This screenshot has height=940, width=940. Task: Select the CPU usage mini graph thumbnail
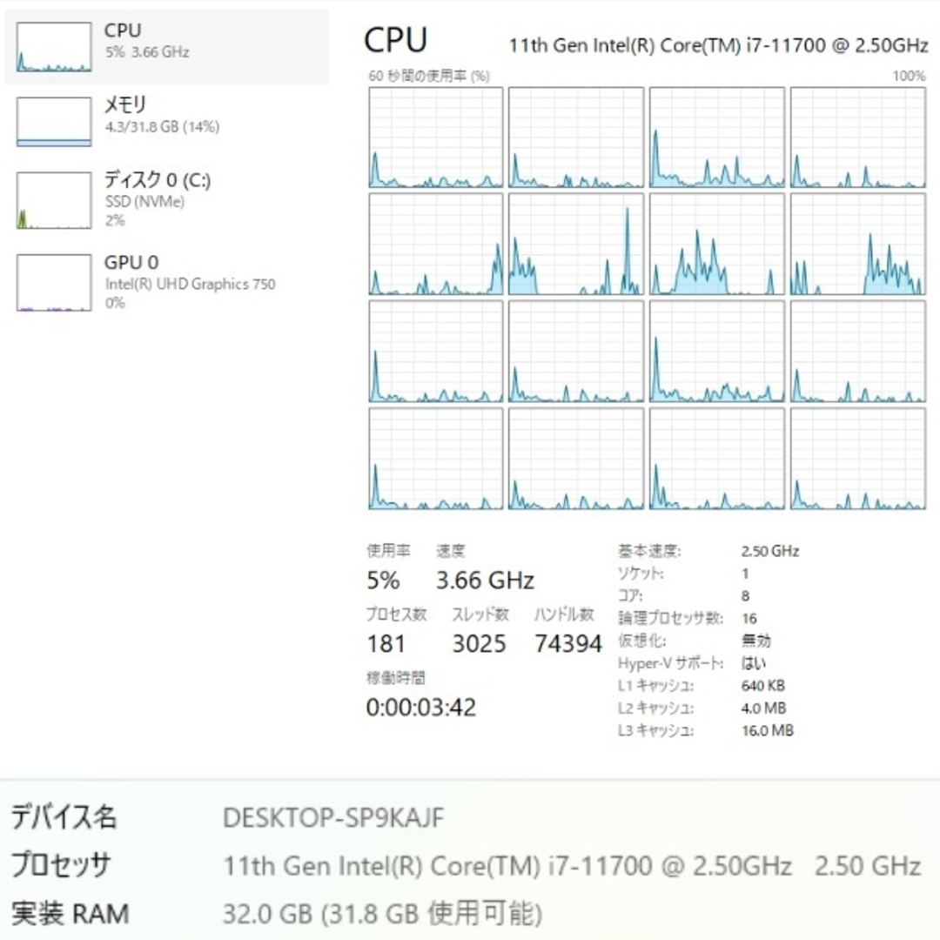tap(54, 47)
